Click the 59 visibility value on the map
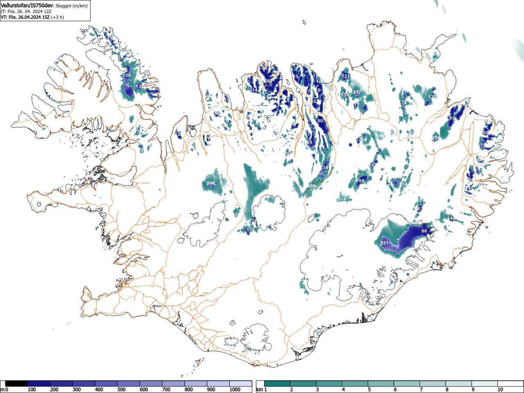 [217, 114]
